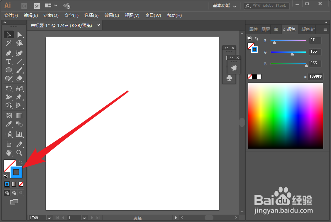Open the Type menu 文字(T)

pyautogui.click(x=71, y=15)
